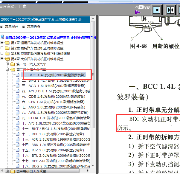Viewport: 180px width, 174px height.
Task: Expand 第三节进口大众汽车 section node
Action: pyautogui.click(x=7, y=171)
